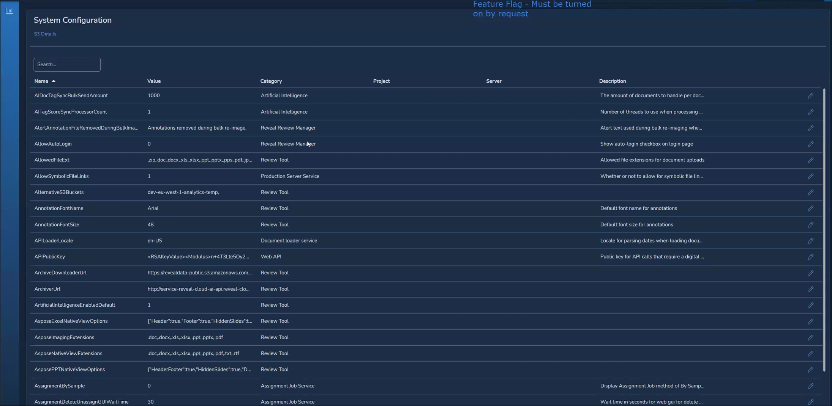Select the en-US value cell
The height and width of the screenshot is (406, 832).
coord(155,241)
